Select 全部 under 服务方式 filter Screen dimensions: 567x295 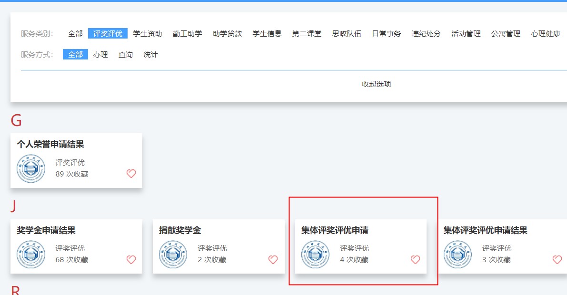point(75,55)
